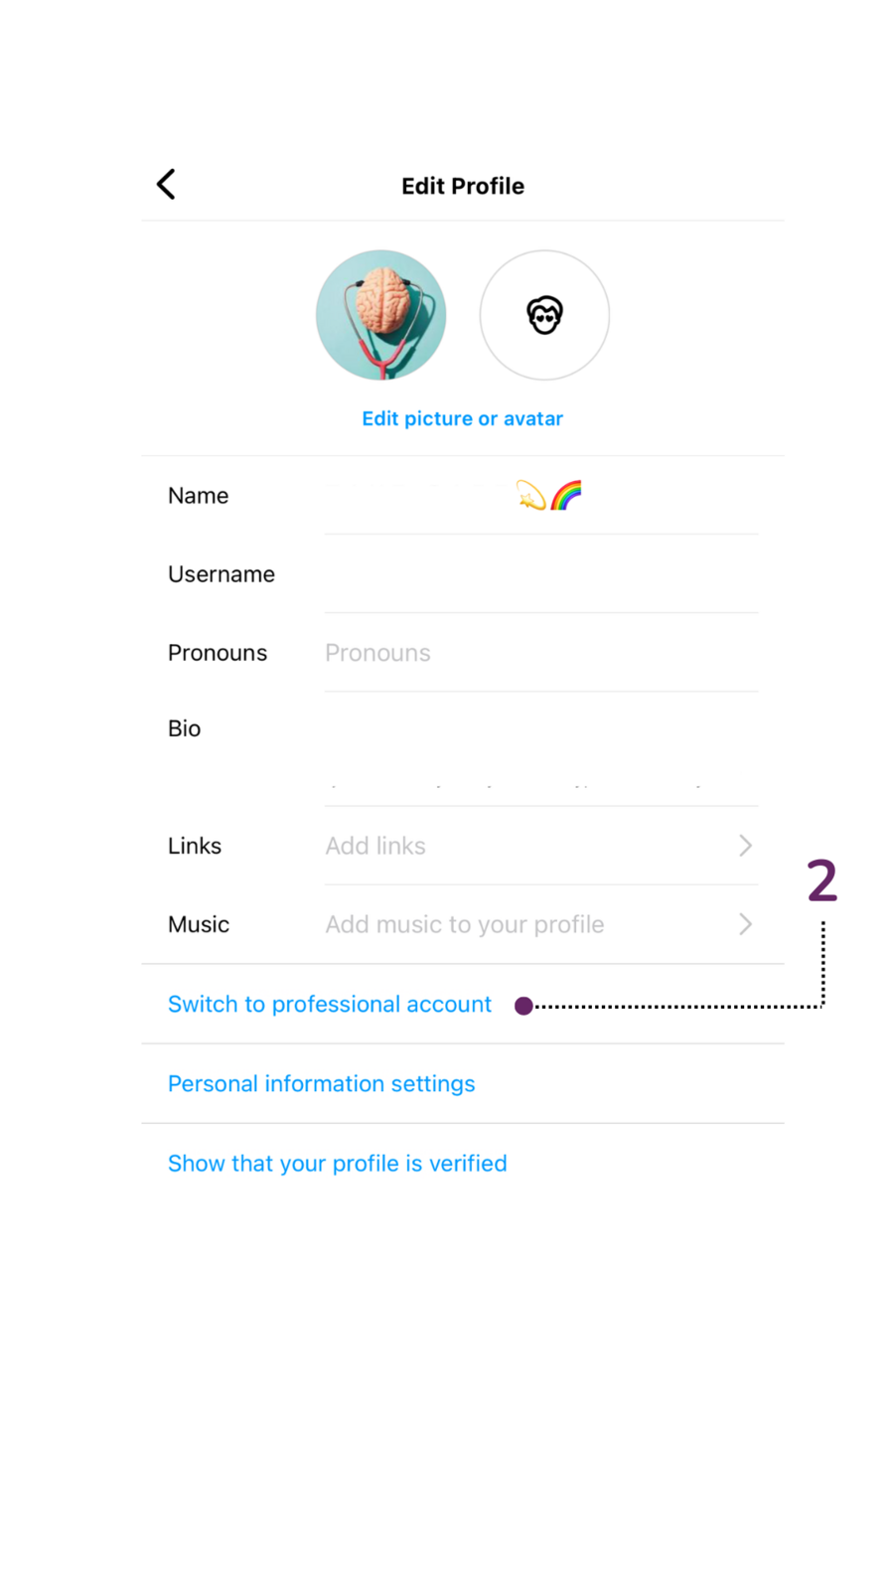This screenshot has width=894, height=1590.
Task: Tap the Pronouns placeholder field
Action: click(x=541, y=653)
